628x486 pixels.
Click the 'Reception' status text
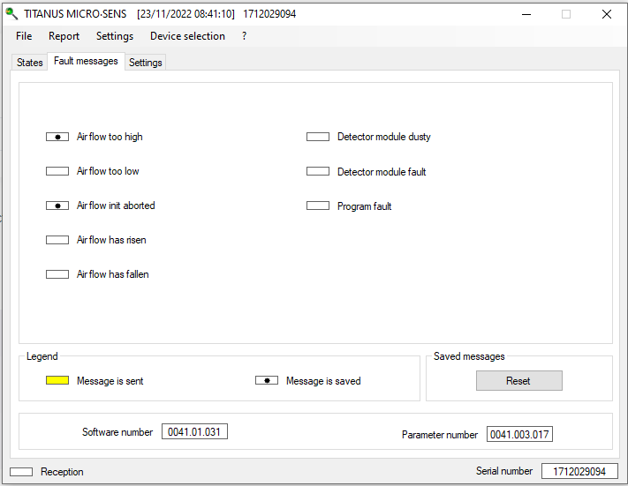(x=62, y=472)
